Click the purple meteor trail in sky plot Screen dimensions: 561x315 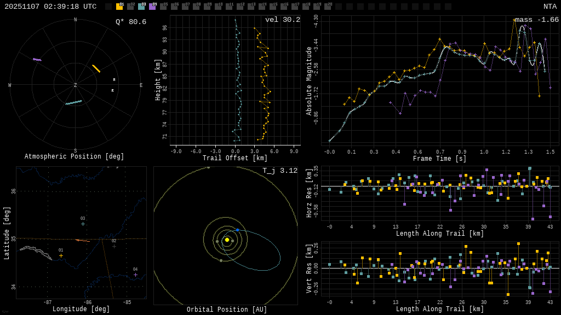(37, 60)
